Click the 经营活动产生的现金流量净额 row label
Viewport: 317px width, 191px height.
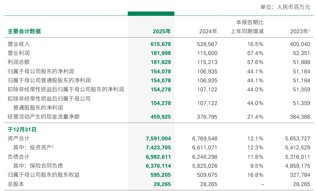[x=44, y=117]
